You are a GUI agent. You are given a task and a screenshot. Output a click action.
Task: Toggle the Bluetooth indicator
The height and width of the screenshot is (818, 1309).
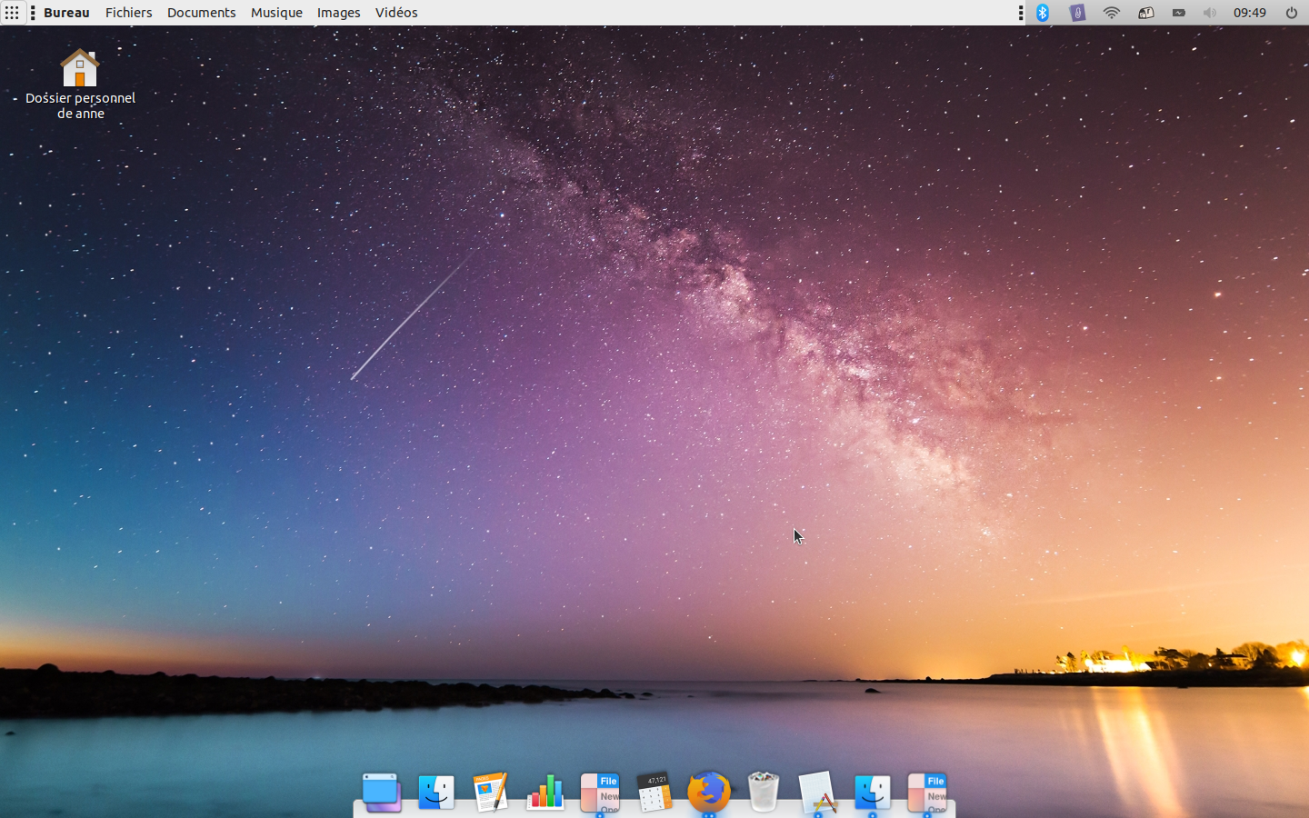click(x=1044, y=13)
